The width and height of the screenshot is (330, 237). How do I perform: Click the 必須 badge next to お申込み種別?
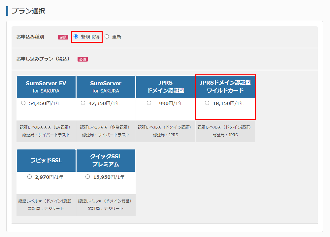coord(63,37)
